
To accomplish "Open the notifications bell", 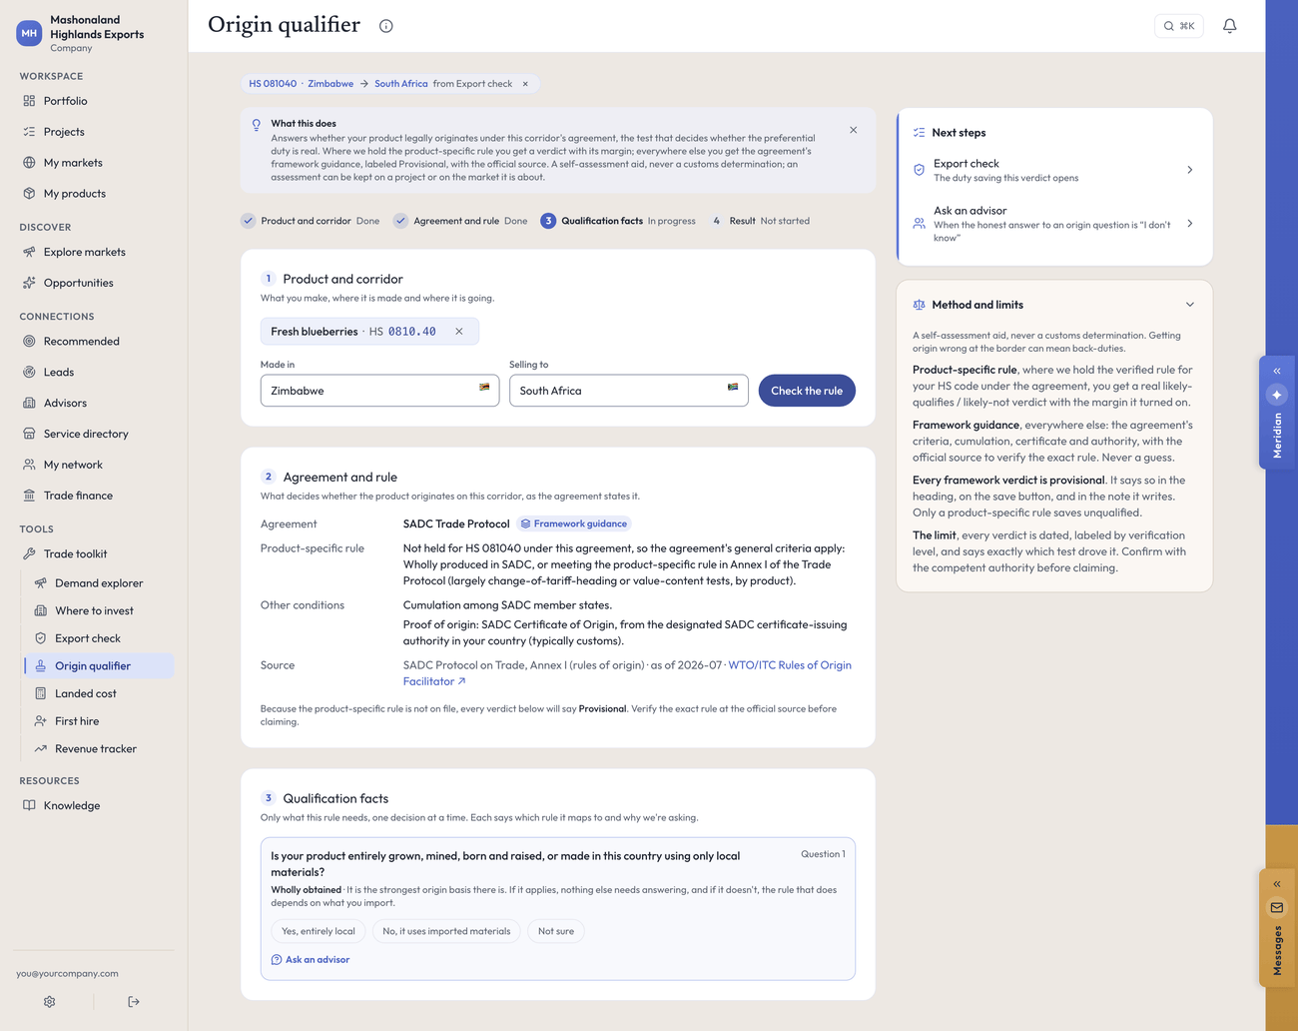I will point(1230,26).
